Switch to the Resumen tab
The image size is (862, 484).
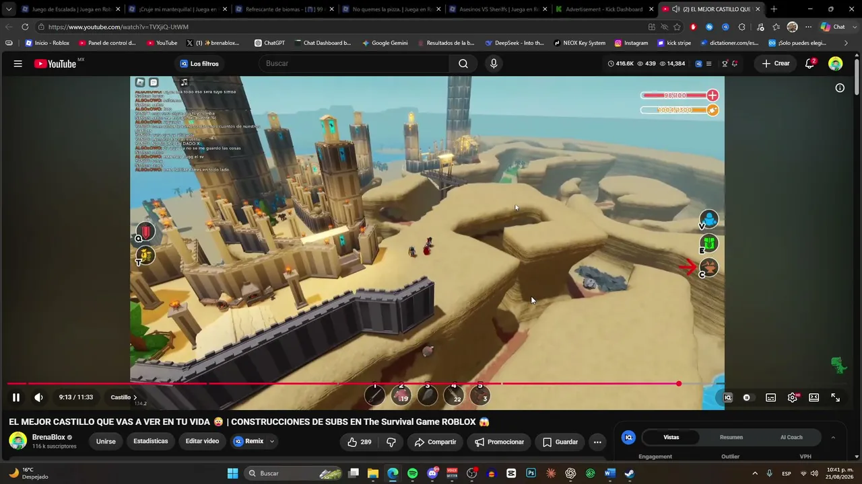tap(731, 437)
